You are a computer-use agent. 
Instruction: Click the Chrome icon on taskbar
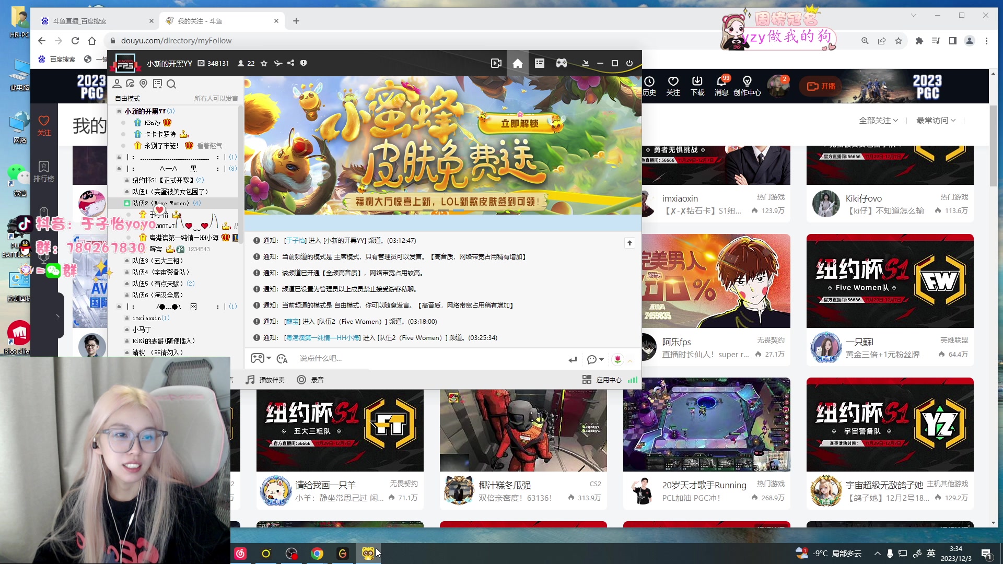[317, 554]
